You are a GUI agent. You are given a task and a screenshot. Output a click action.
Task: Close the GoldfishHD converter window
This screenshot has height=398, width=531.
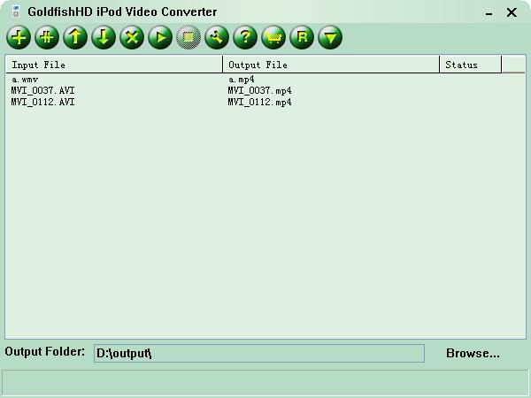click(512, 12)
